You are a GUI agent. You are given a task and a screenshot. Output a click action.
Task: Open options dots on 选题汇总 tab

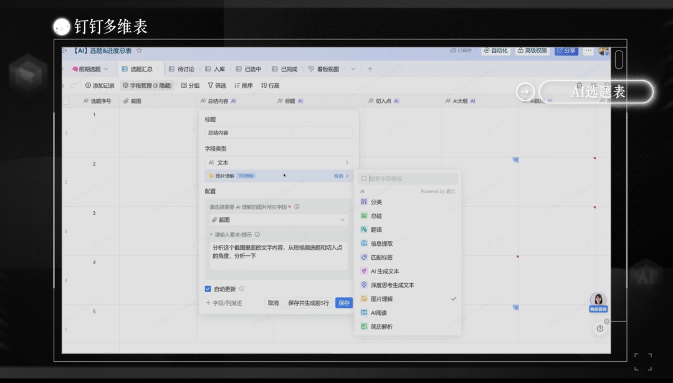(158, 69)
